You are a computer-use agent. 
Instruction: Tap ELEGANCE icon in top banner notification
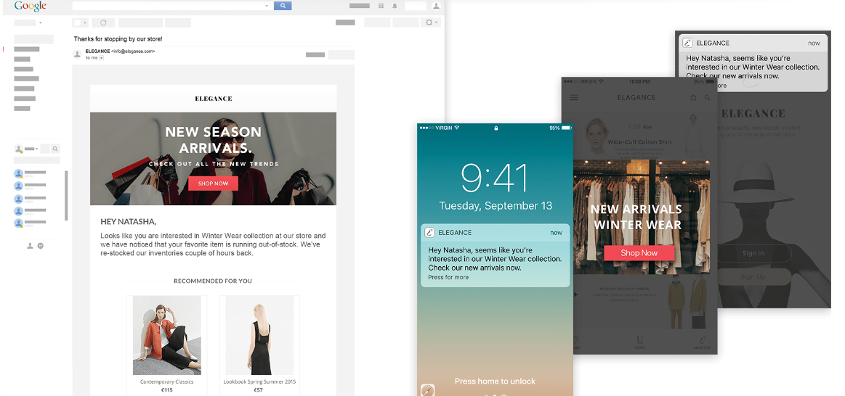pos(687,43)
